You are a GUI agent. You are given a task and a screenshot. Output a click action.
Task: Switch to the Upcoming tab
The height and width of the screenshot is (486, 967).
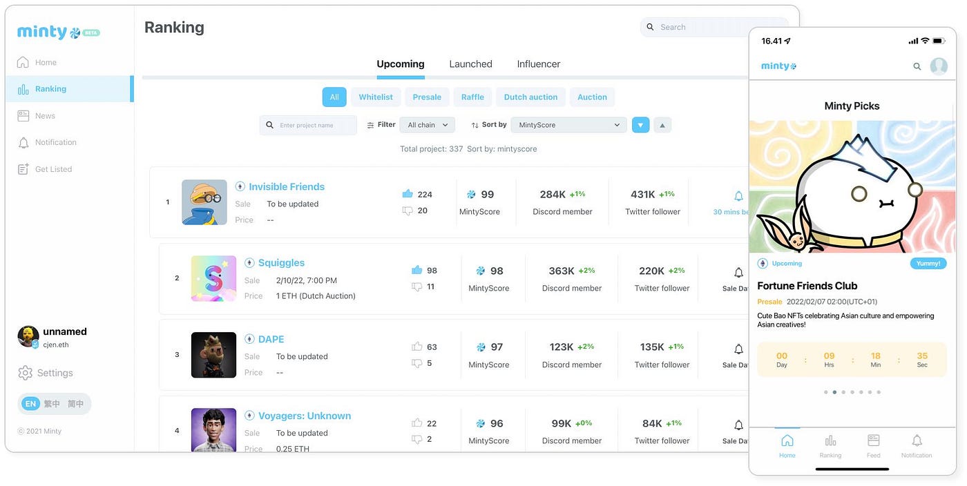(401, 64)
